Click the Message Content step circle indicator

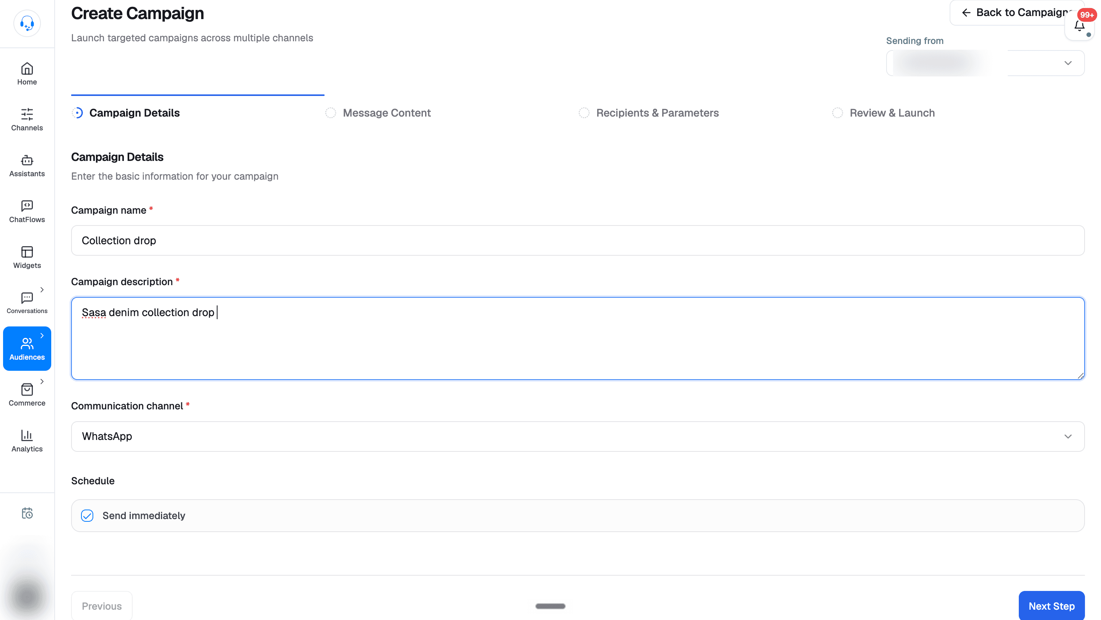click(x=330, y=113)
